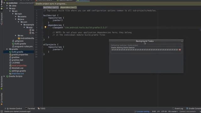
Task: Click dependencies{} breadcrumb
Action: pyautogui.click(x=68, y=7)
